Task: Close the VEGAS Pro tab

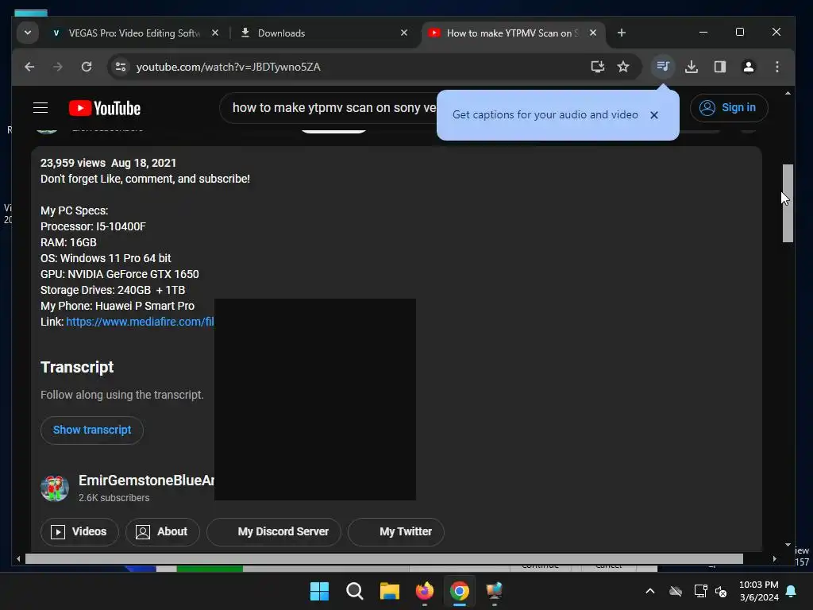Action: (214, 33)
